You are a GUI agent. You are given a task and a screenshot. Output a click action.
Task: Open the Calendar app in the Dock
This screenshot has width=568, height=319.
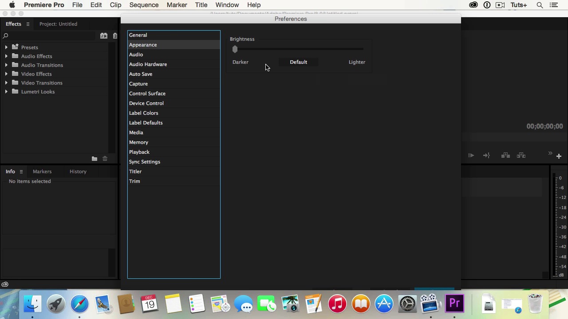150,304
